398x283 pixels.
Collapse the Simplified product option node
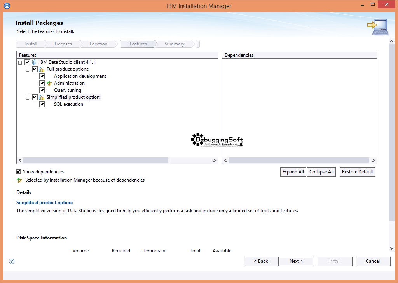point(28,98)
